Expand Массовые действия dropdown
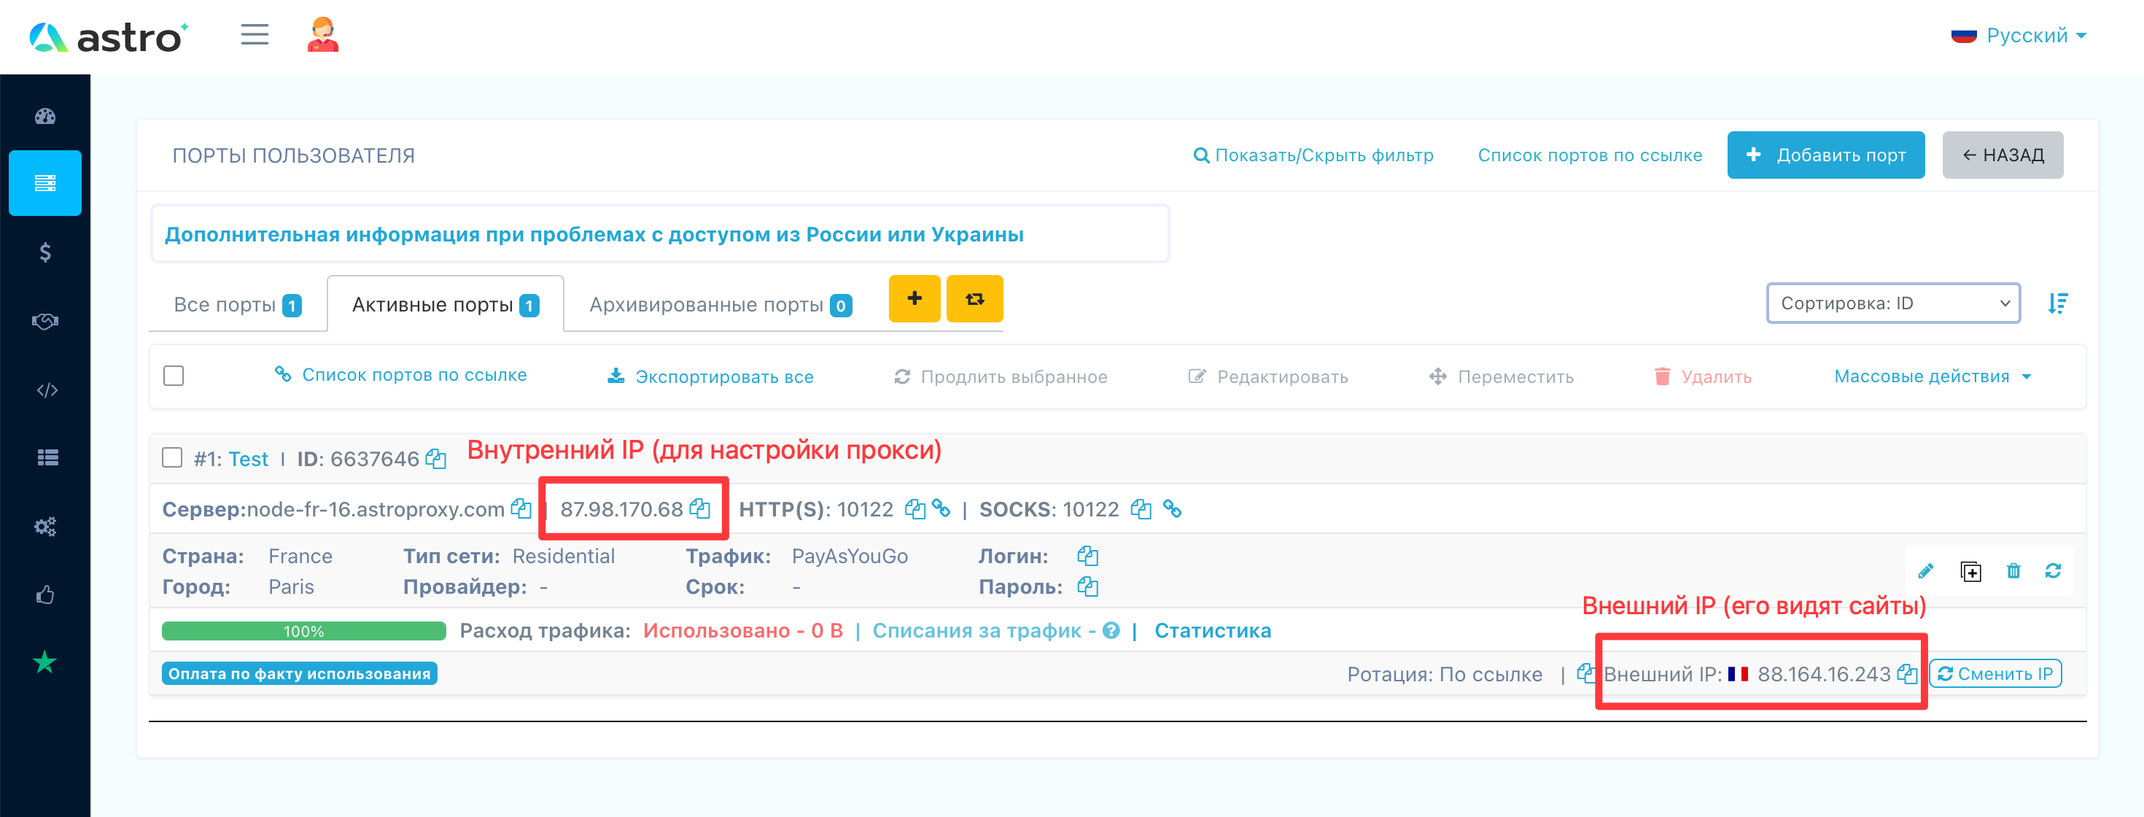Image resolution: width=2144 pixels, height=817 pixels. pyautogui.click(x=1933, y=376)
